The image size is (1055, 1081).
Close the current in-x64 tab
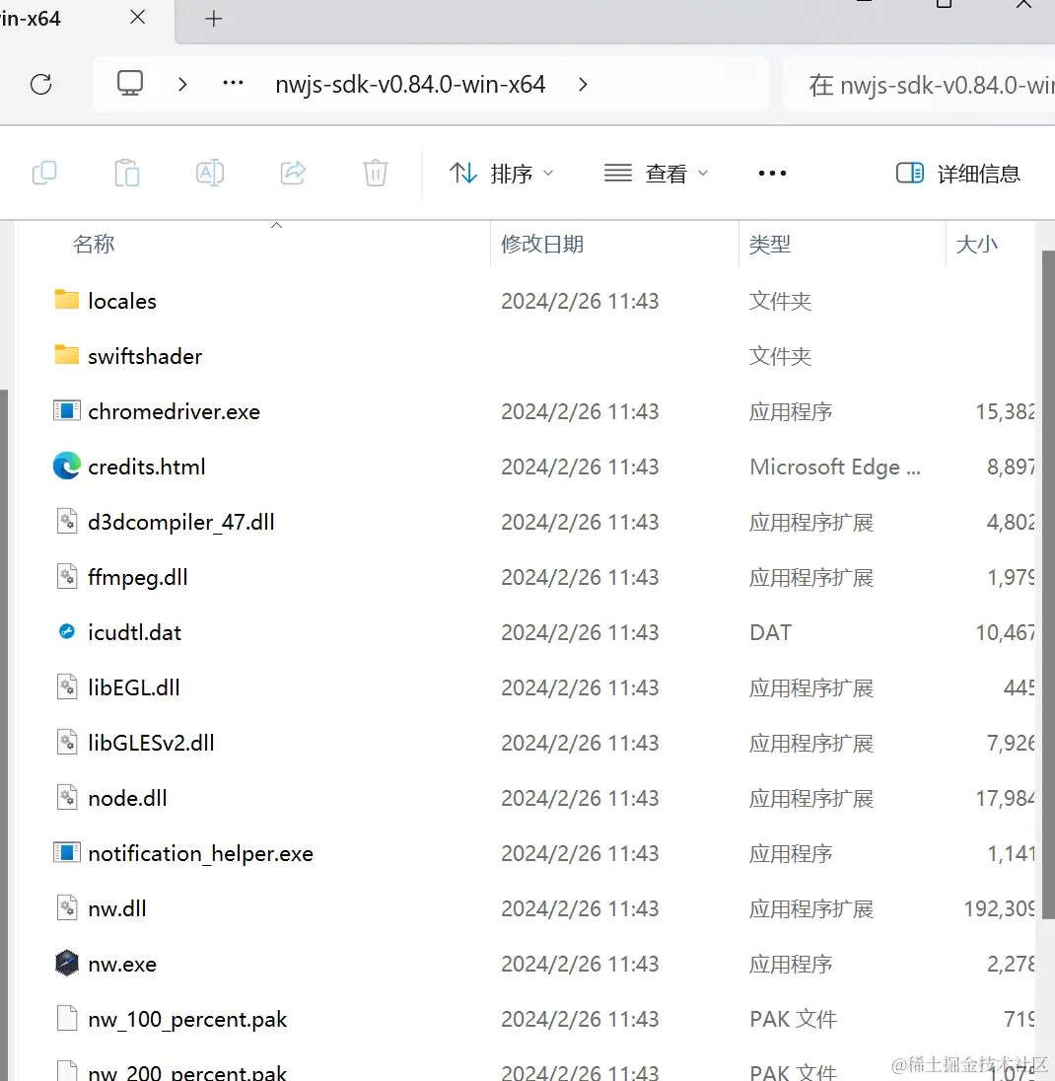[x=138, y=17]
